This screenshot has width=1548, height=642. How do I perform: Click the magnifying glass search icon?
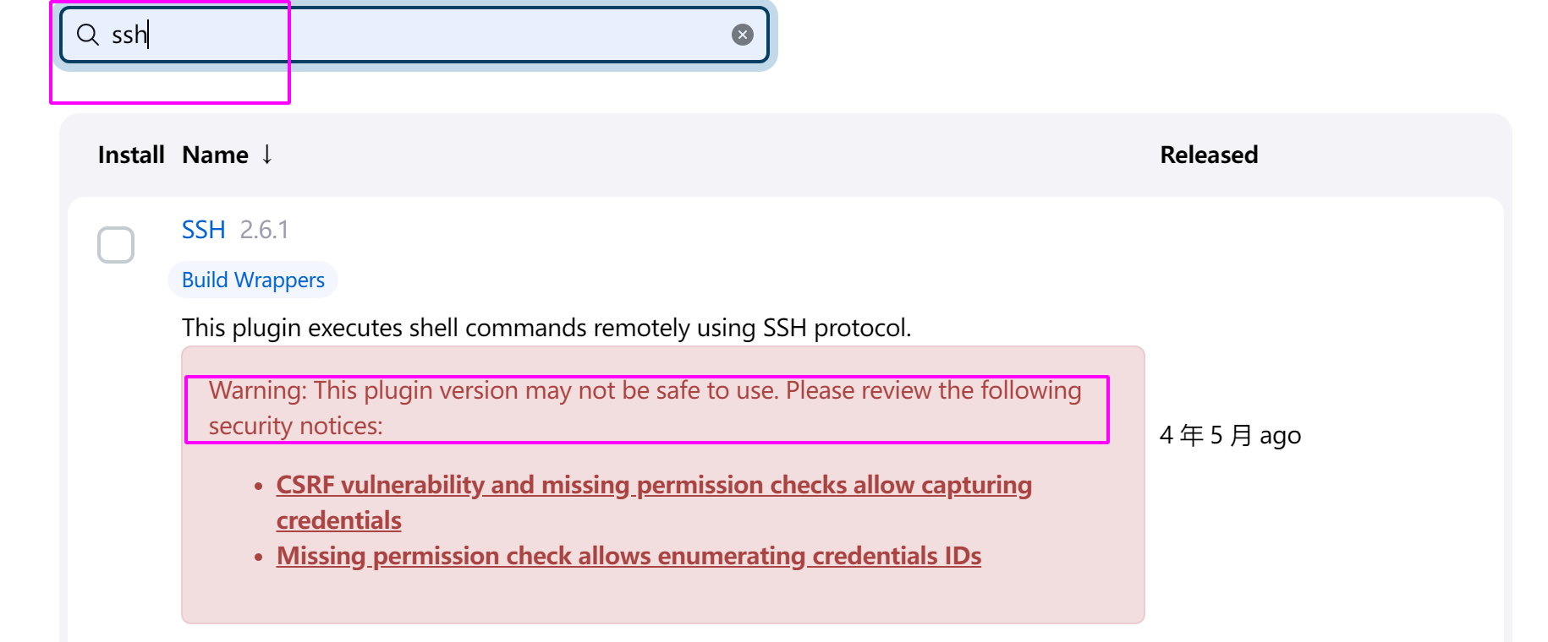(88, 35)
